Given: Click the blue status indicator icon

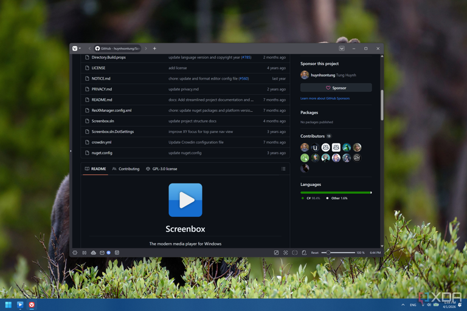Looking at the screenshot, I should [109, 253].
